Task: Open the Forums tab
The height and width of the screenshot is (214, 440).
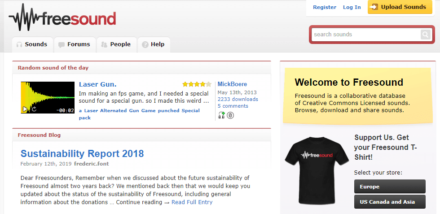Action: coord(75,44)
